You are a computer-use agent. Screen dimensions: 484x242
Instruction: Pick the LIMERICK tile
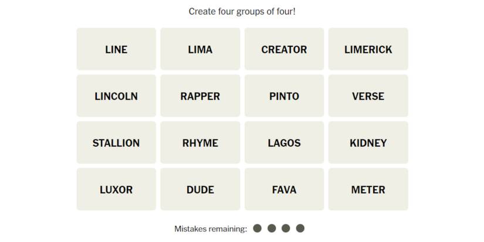click(368, 49)
